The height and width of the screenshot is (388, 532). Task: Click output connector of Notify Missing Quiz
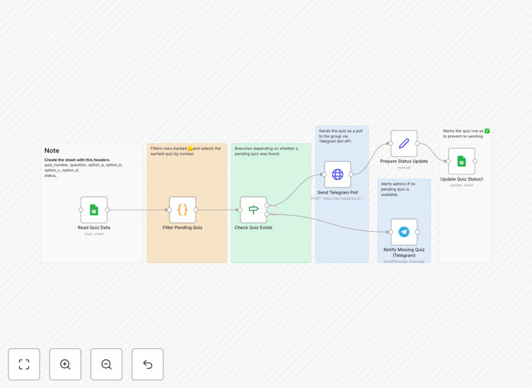(x=418, y=232)
